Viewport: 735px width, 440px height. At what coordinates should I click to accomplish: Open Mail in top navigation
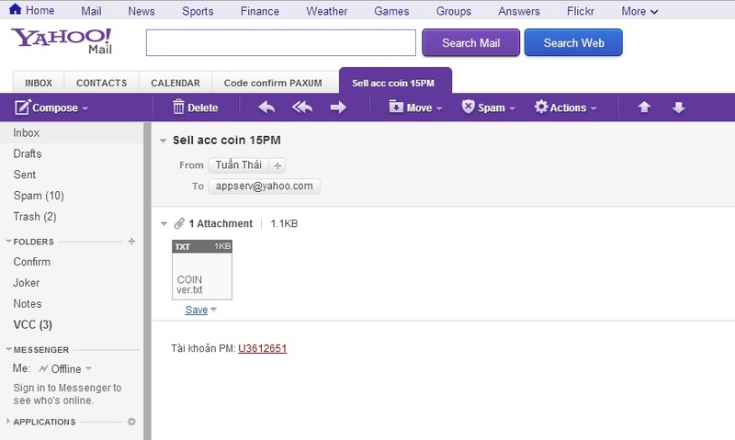pos(91,11)
